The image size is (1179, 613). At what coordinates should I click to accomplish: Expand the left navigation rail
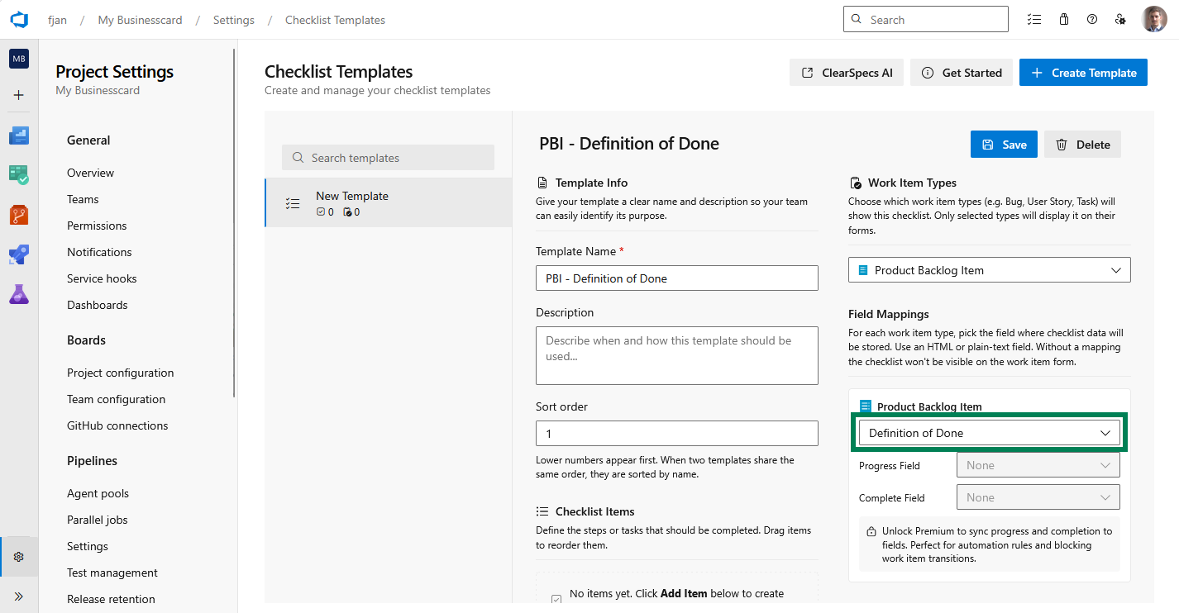click(x=19, y=596)
